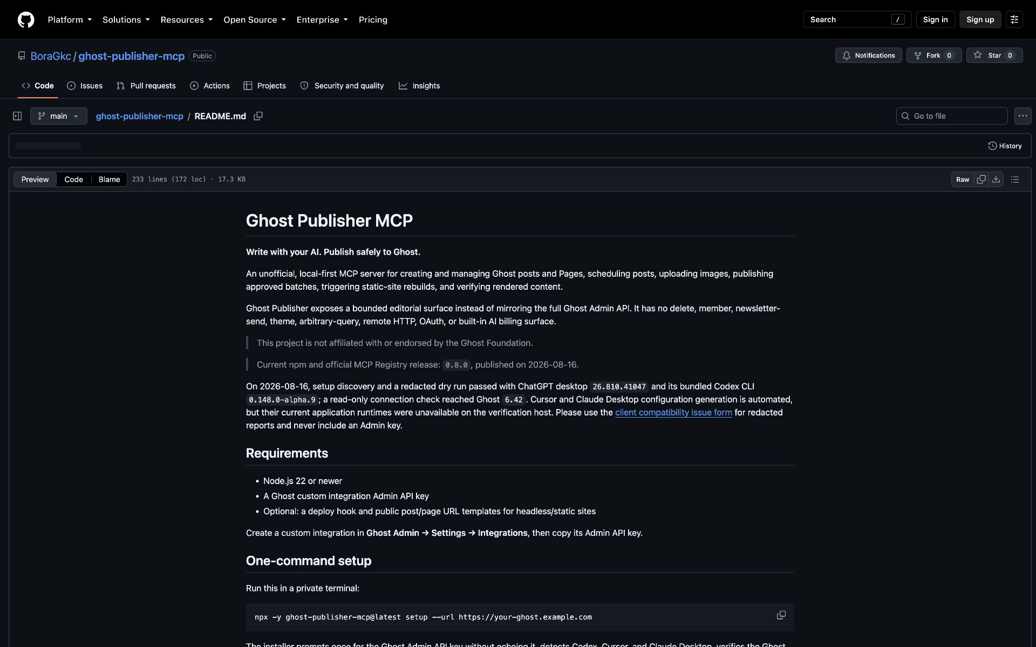Click the '6.42' Ghost version code
This screenshot has height=647, width=1036.
click(514, 400)
